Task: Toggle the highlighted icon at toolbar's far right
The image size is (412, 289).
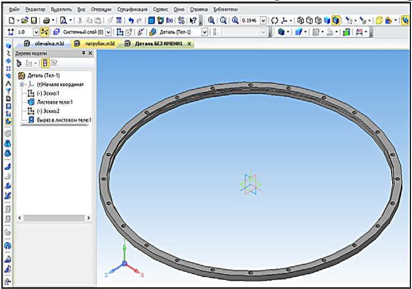Action: tap(406, 20)
